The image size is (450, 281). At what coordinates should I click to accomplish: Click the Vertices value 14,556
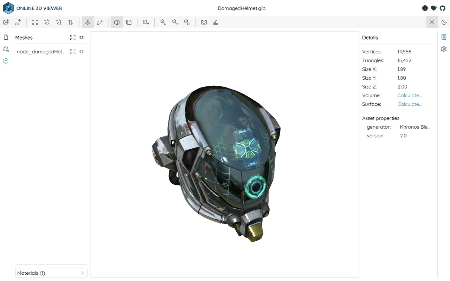pos(404,52)
